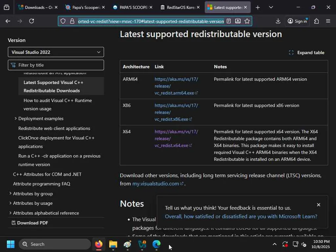Select address bar URL field

pos(151,21)
